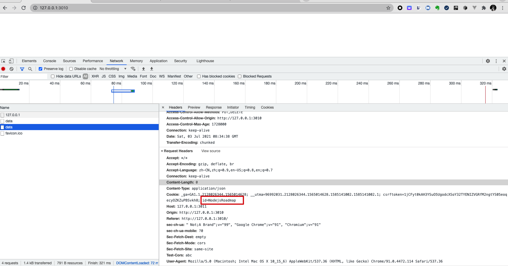Viewport: 508px width, 266px height.
Task: Toggle Hide data URLs filter
Action: tap(52, 76)
